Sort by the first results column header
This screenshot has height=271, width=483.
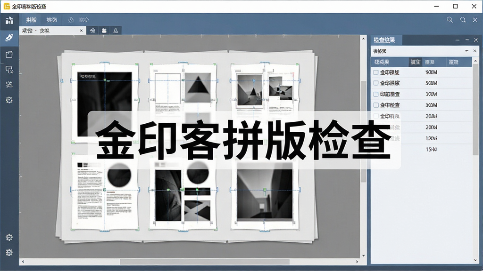pyautogui.click(x=382, y=62)
